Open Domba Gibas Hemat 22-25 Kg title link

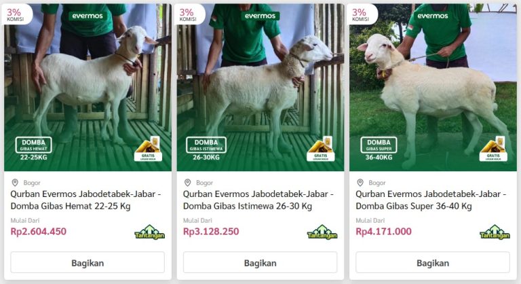85,200
